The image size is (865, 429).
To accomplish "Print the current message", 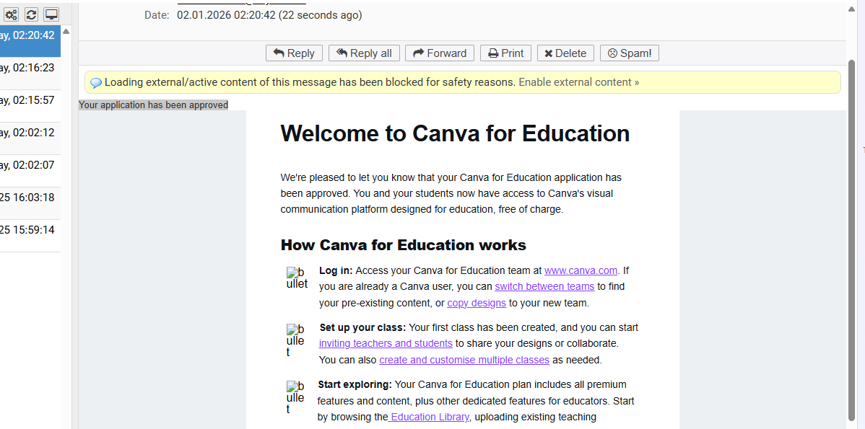I will [505, 53].
